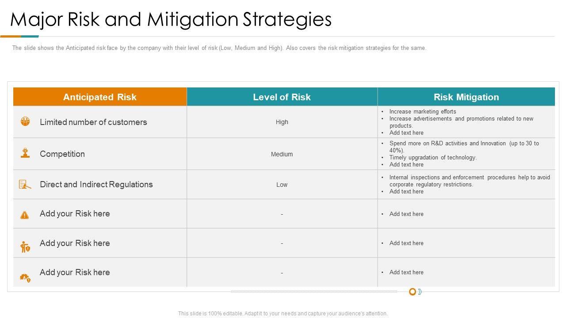The image size is (566, 318).
Task: Click the "This slide is 100% editable" footer note
Action: 283,314
